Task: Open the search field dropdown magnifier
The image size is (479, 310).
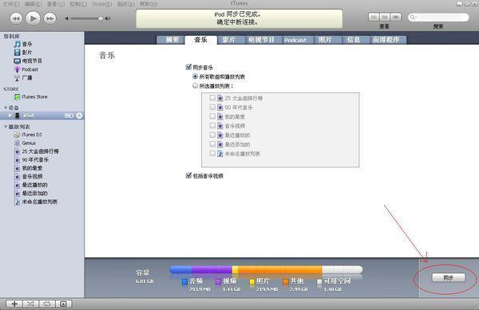Action: point(413,18)
